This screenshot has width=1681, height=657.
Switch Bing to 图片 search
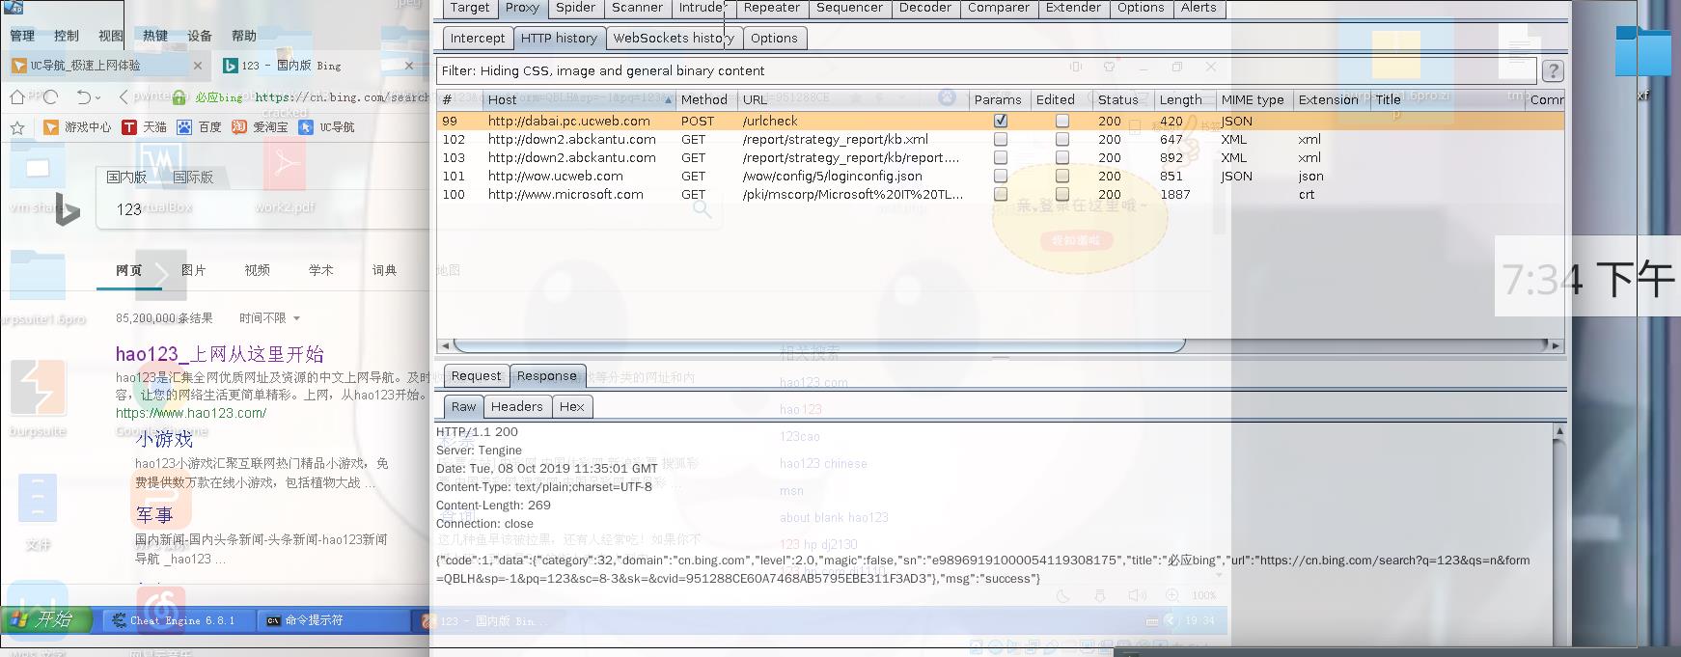point(193,270)
